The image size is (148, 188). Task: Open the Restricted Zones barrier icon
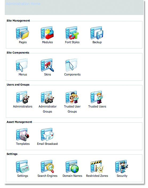click(97, 167)
